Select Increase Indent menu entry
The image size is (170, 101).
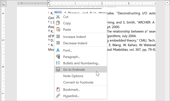(x=81, y=37)
